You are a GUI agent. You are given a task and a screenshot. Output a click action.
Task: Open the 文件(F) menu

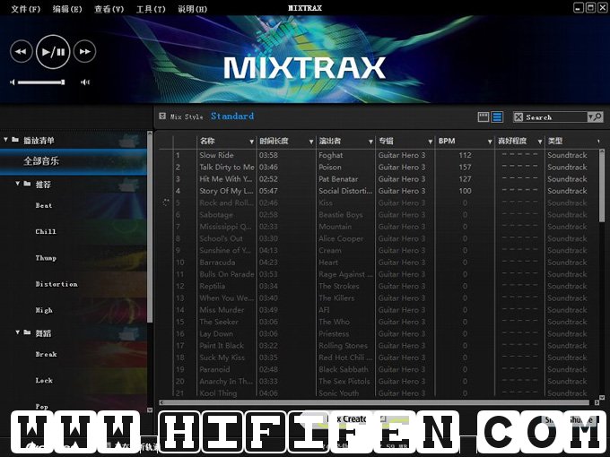[x=26, y=9]
